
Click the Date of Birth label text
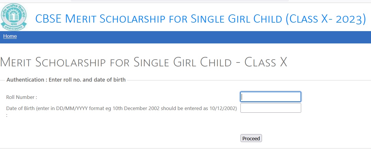tap(20, 108)
